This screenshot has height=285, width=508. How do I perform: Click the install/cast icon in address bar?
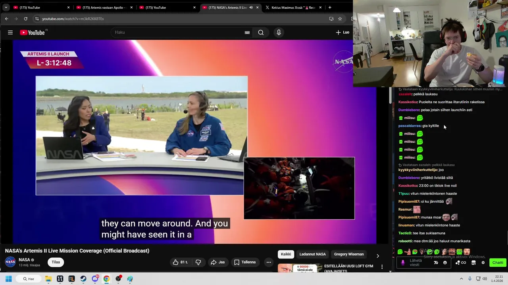(331, 19)
